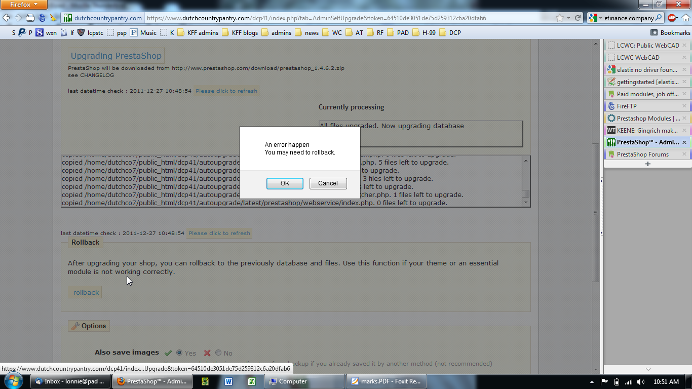
Task: Select 'No' for Also save images
Action: pos(218,353)
